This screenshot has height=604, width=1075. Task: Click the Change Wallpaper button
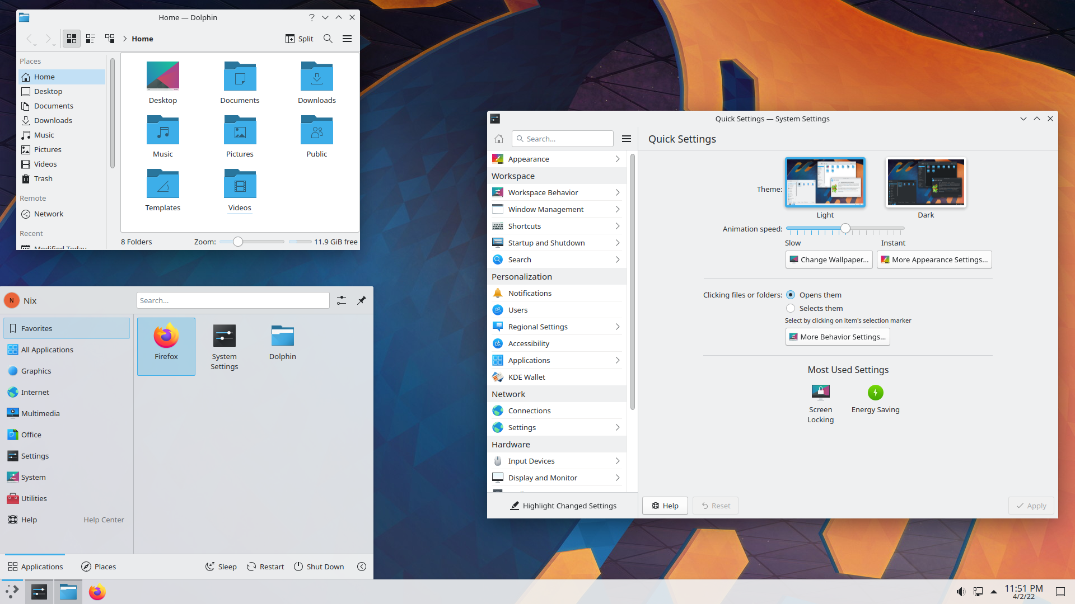829,259
